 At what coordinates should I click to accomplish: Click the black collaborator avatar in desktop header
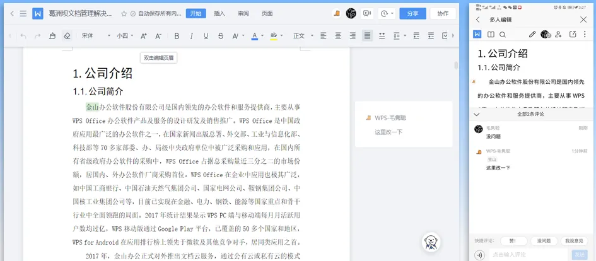tap(351, 14)
